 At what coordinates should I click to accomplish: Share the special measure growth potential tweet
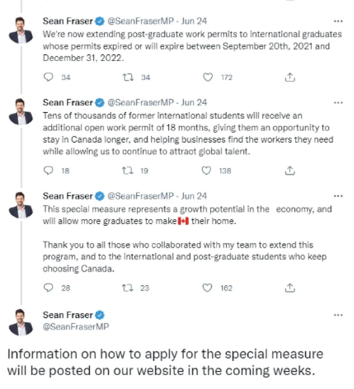pyautogui.click(x=290, y=288)
